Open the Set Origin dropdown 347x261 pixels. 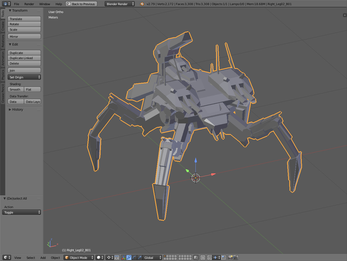pyautogui.click(x=24, y=77)
